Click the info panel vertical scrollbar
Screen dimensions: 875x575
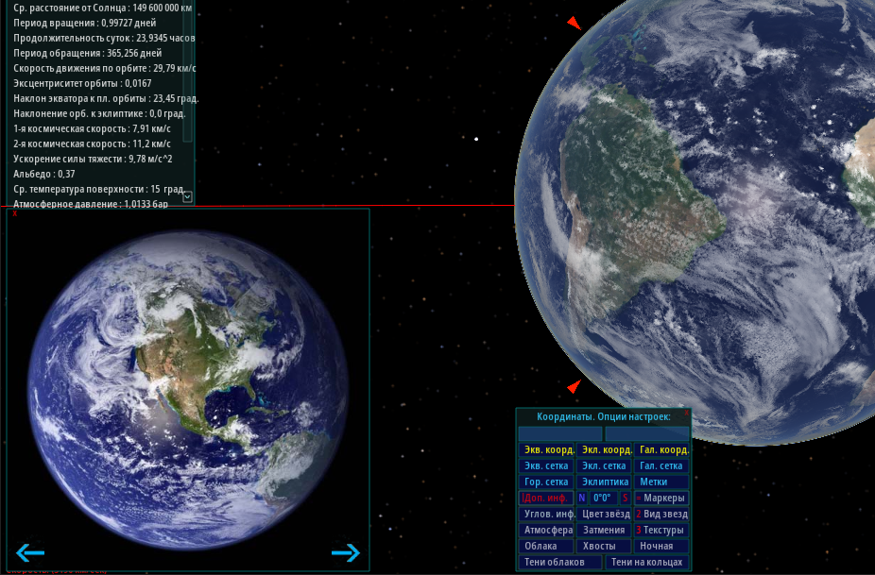pyautogui.click(x=187, y=73)
